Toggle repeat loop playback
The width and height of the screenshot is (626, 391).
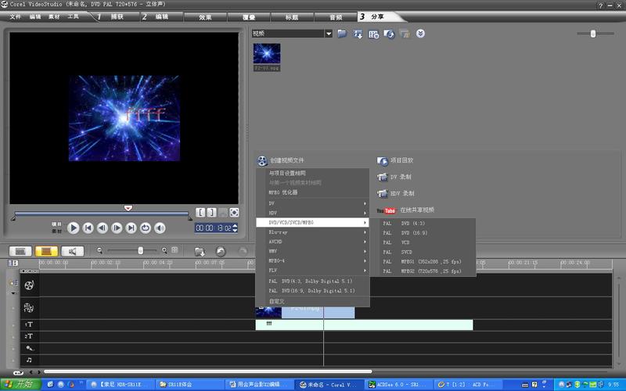point(146,228)
